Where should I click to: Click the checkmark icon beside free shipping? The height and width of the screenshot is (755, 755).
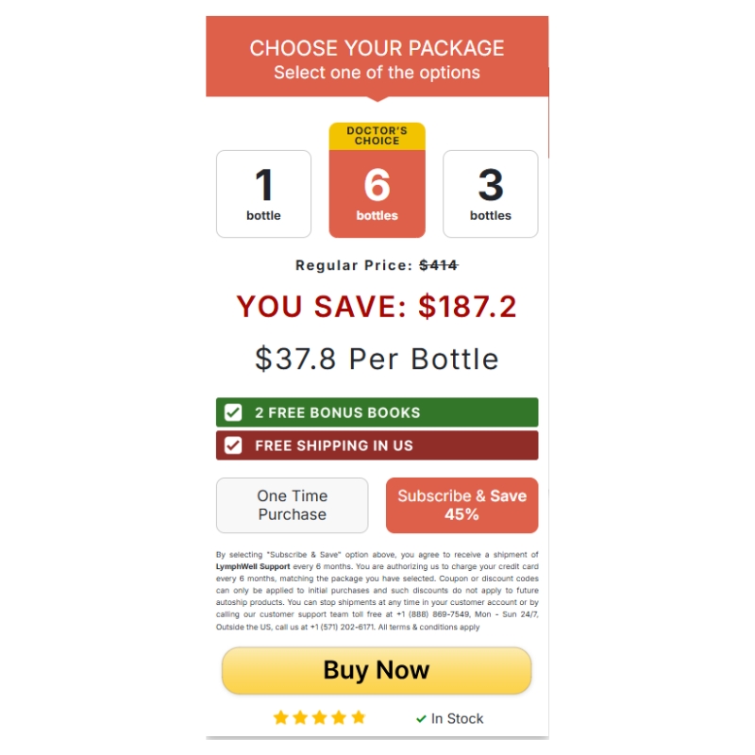(x=233, y=445)
